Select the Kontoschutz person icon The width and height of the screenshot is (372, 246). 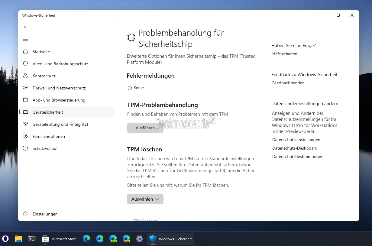(x=25, y=76)
